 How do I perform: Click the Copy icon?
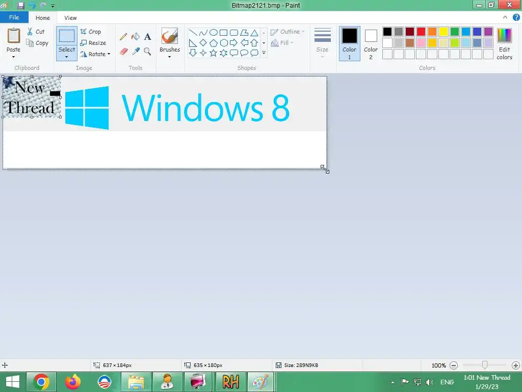(30, 43)
